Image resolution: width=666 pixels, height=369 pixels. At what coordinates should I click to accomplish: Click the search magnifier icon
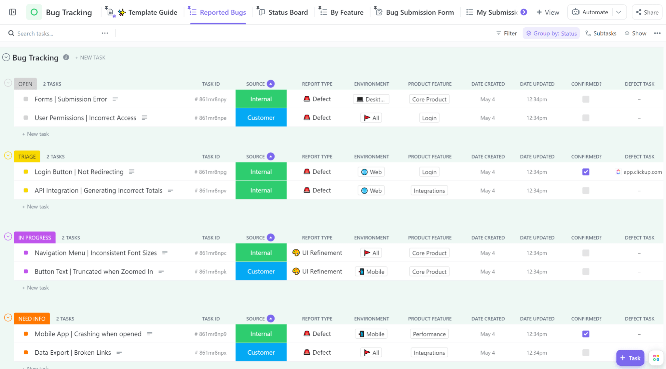11,33
